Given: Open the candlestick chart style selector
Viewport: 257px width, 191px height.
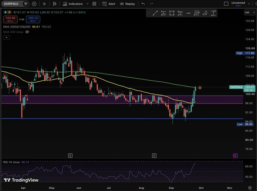Looking at the screenshot, I should pos(55,4).
